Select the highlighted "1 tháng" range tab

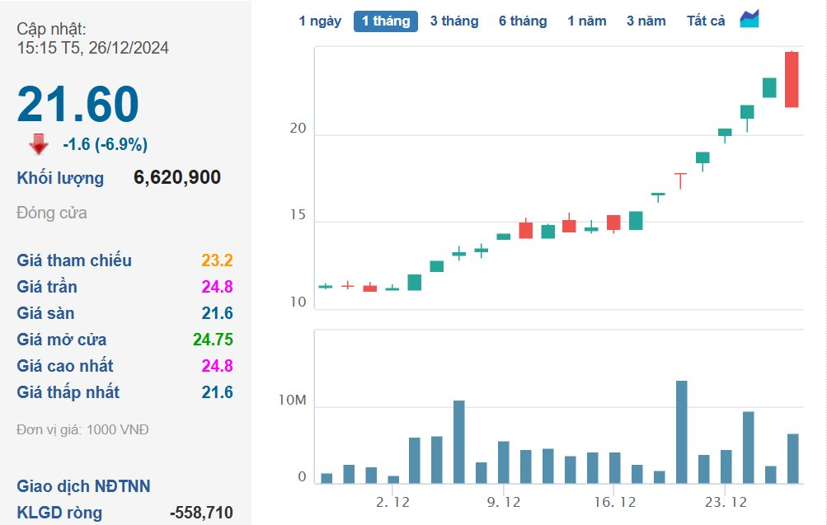(386, 21)
